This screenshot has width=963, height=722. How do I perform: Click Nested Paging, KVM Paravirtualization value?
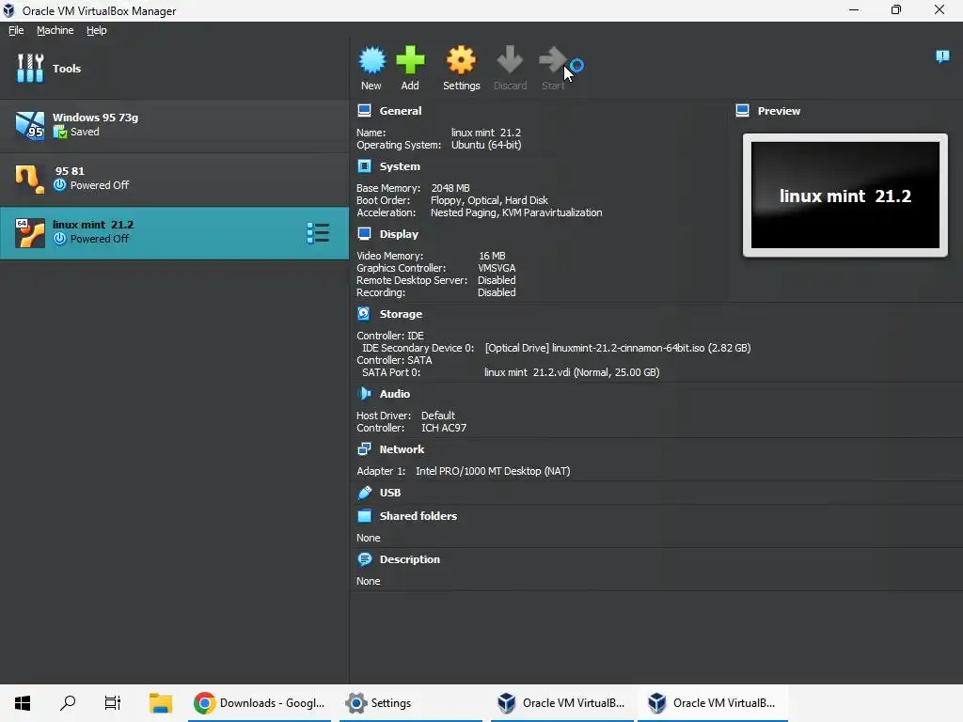click(516, 212)
